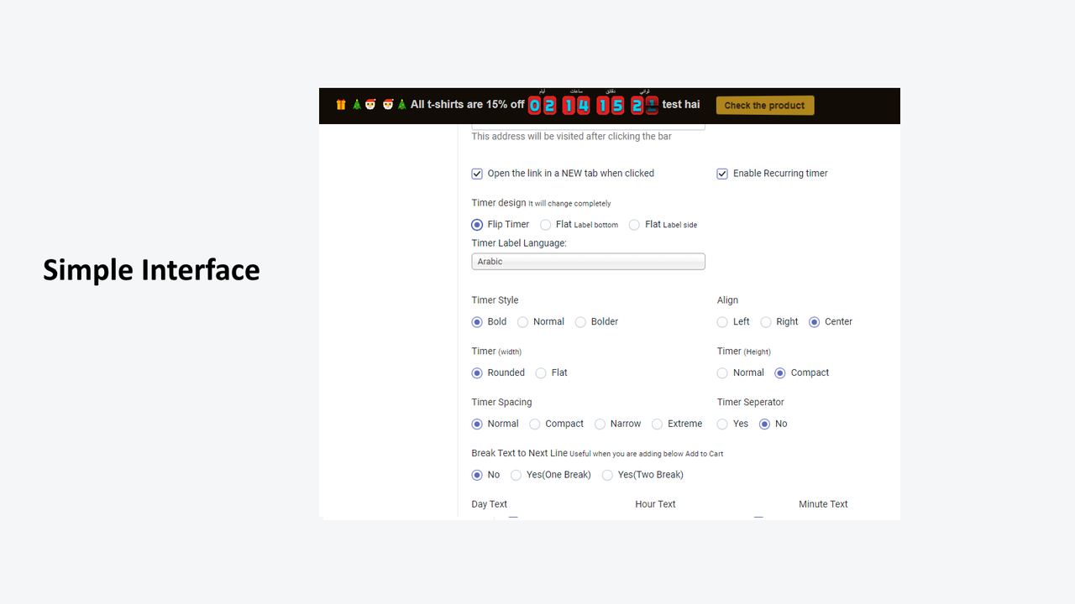Click the Minute Text label
This screenshot has width=1075, height=604.
point(823,504)
